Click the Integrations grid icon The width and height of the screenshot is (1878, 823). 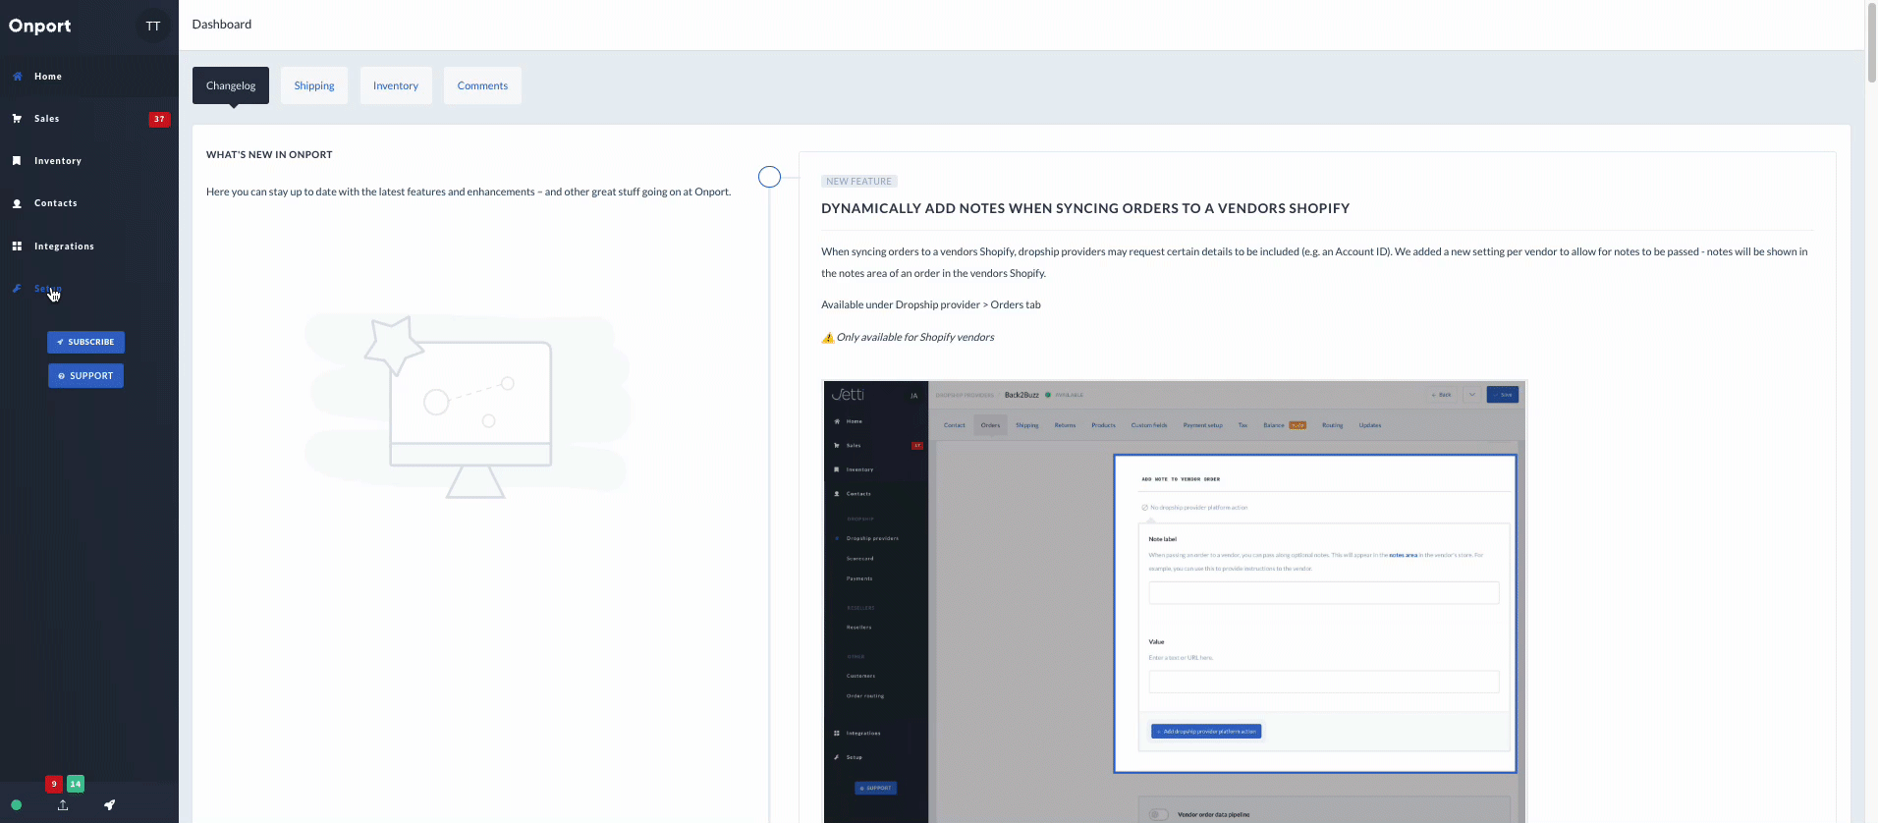click(x=17, y=247)
